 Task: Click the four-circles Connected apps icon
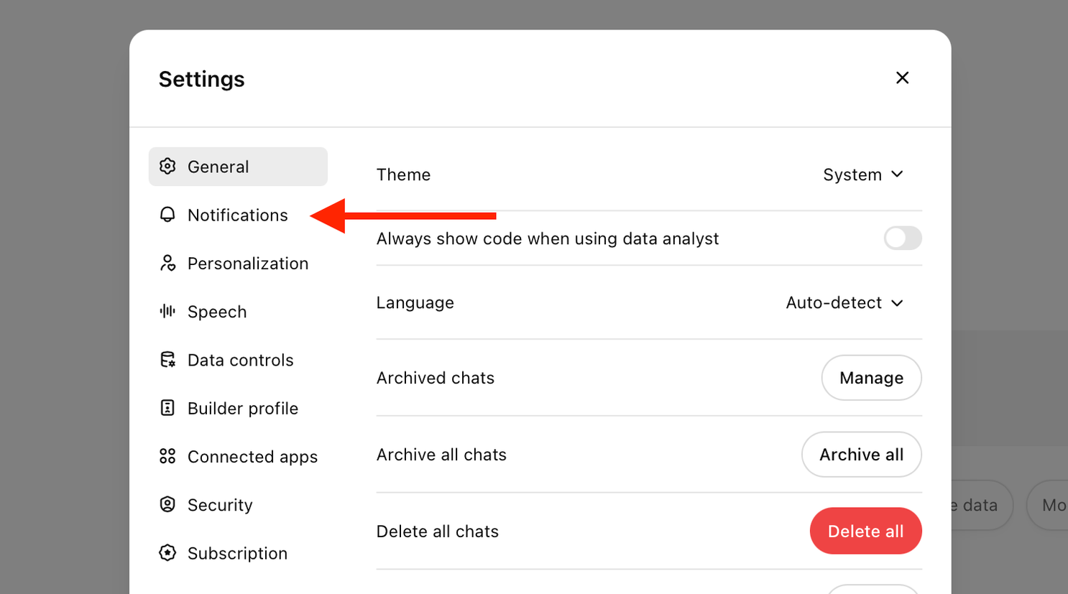tap(167, 456)
